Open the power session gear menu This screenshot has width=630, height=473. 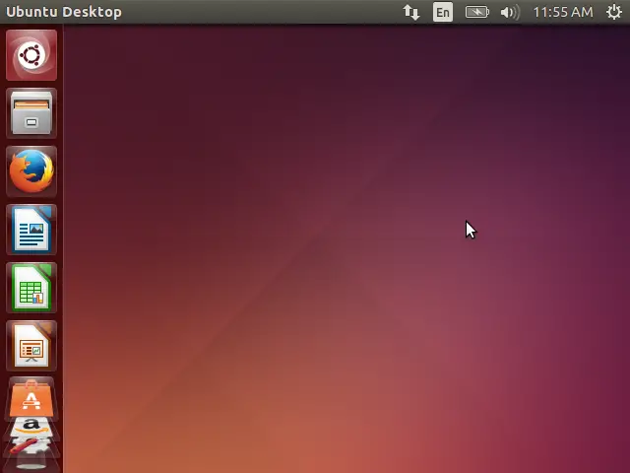[x=614, y=12]
